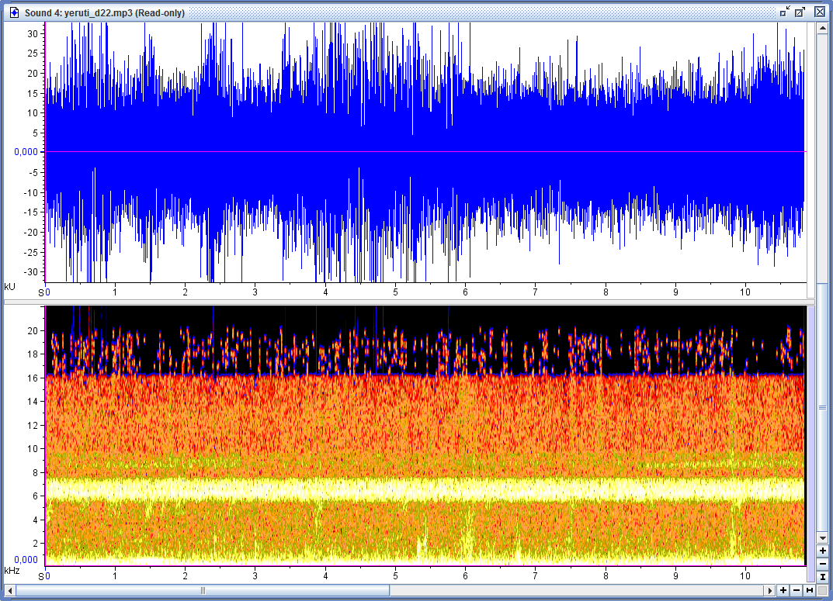The width and height of the screenshot is (833, 601).
Task: Select the Sound 4 title bar
Action: tap(388, 12)
